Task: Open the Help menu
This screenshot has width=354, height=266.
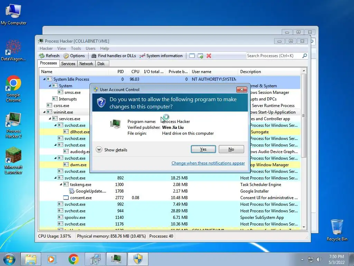Action: [x=104, y=48]
